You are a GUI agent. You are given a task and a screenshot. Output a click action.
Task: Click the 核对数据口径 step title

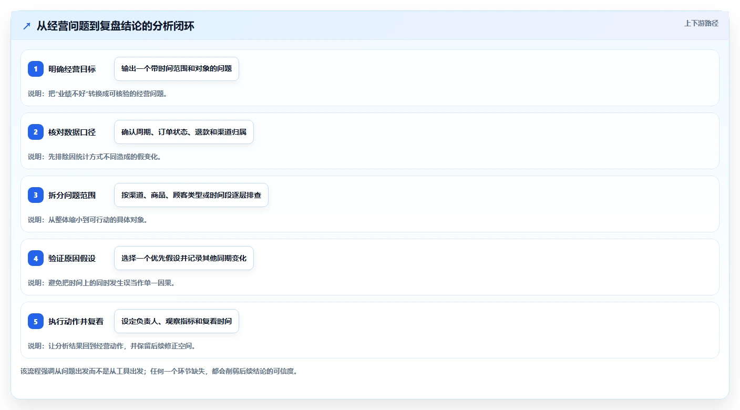click(x=72, y=132)
